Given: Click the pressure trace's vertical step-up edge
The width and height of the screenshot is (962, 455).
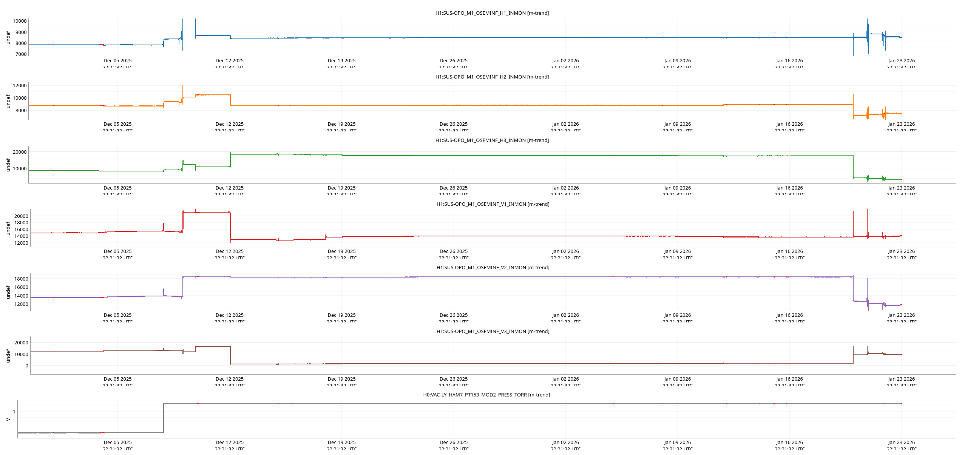Looking at the screenshot, I should (x=164, y=418).
